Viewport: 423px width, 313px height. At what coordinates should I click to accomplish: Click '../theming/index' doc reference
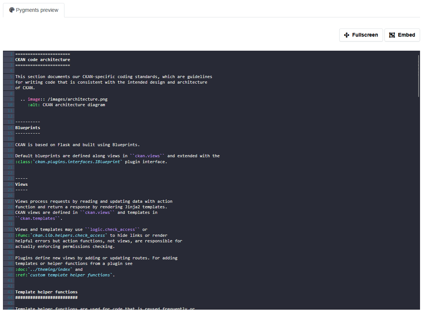click(50, 269)
